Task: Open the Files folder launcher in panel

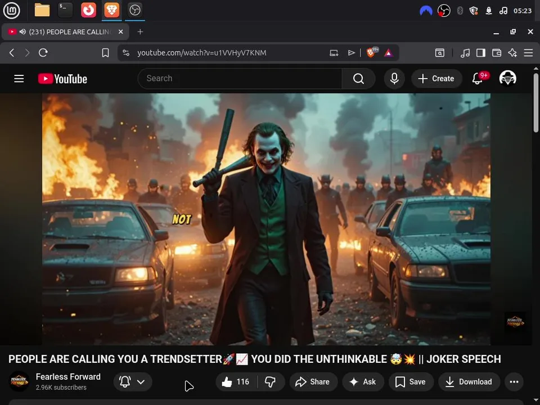Action: pyautogui.click(x=42, y=10)
